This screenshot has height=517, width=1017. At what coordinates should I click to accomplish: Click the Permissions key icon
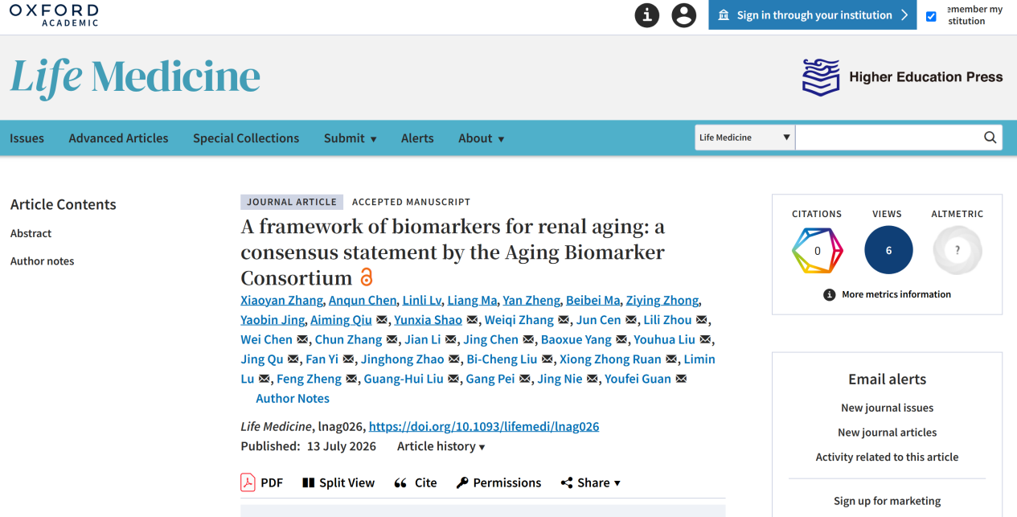[x=462, y=482]
